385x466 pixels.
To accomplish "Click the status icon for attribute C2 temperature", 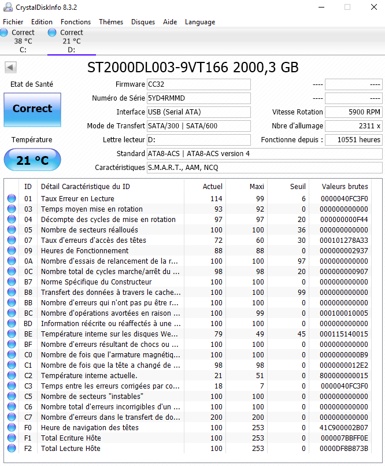I will pos(12,376).
